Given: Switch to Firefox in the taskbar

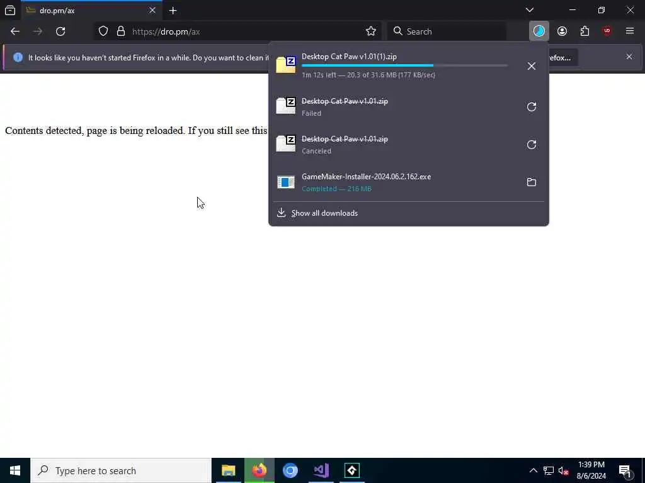Looking at the screenshot, I should click(x=259, y=470).
